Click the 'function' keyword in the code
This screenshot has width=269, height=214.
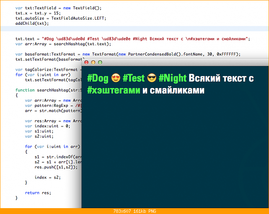coord(25,90)
